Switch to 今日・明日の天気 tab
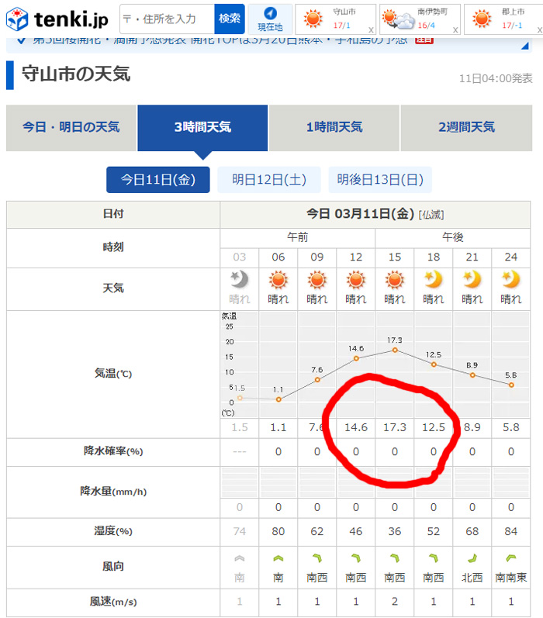 click(71, 127)
